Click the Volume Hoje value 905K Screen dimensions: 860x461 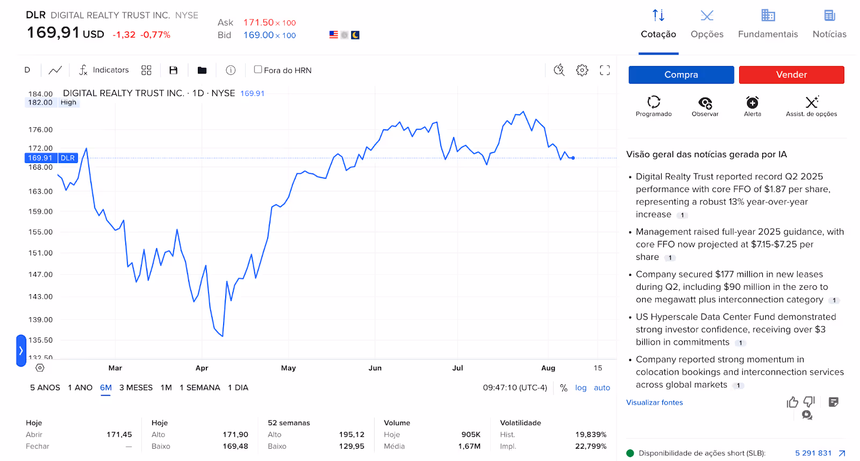471,435
